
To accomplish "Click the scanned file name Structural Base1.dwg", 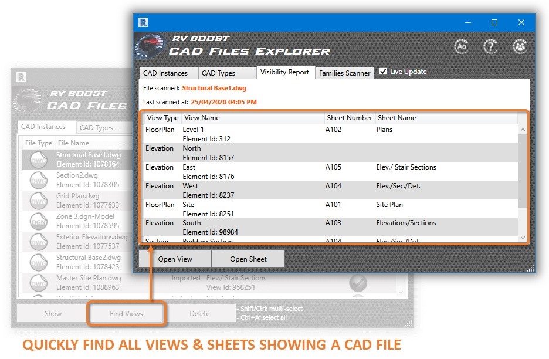I will pyautogui.click(x=214, y=88).
